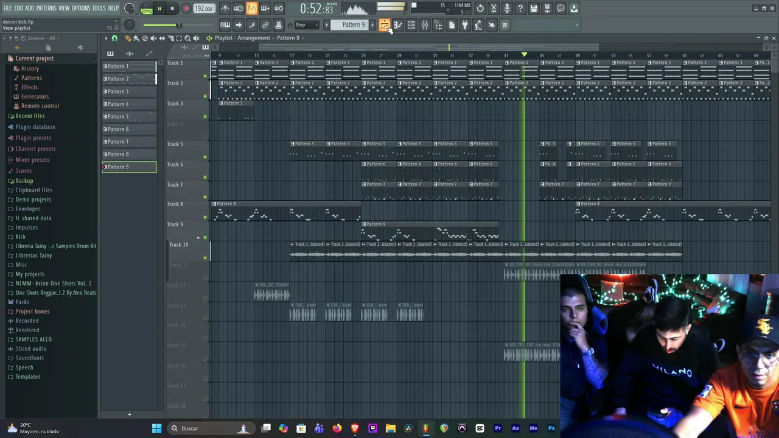Select Pattern 5 in the pattern picker
779x438 pixels.
129,116
